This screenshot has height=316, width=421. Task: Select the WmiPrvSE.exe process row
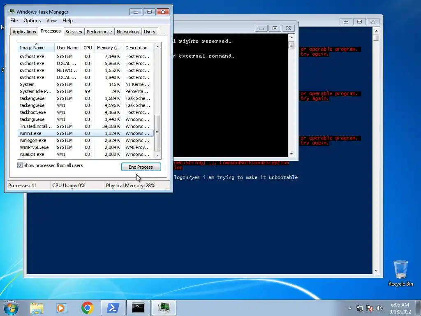point(86,147)
